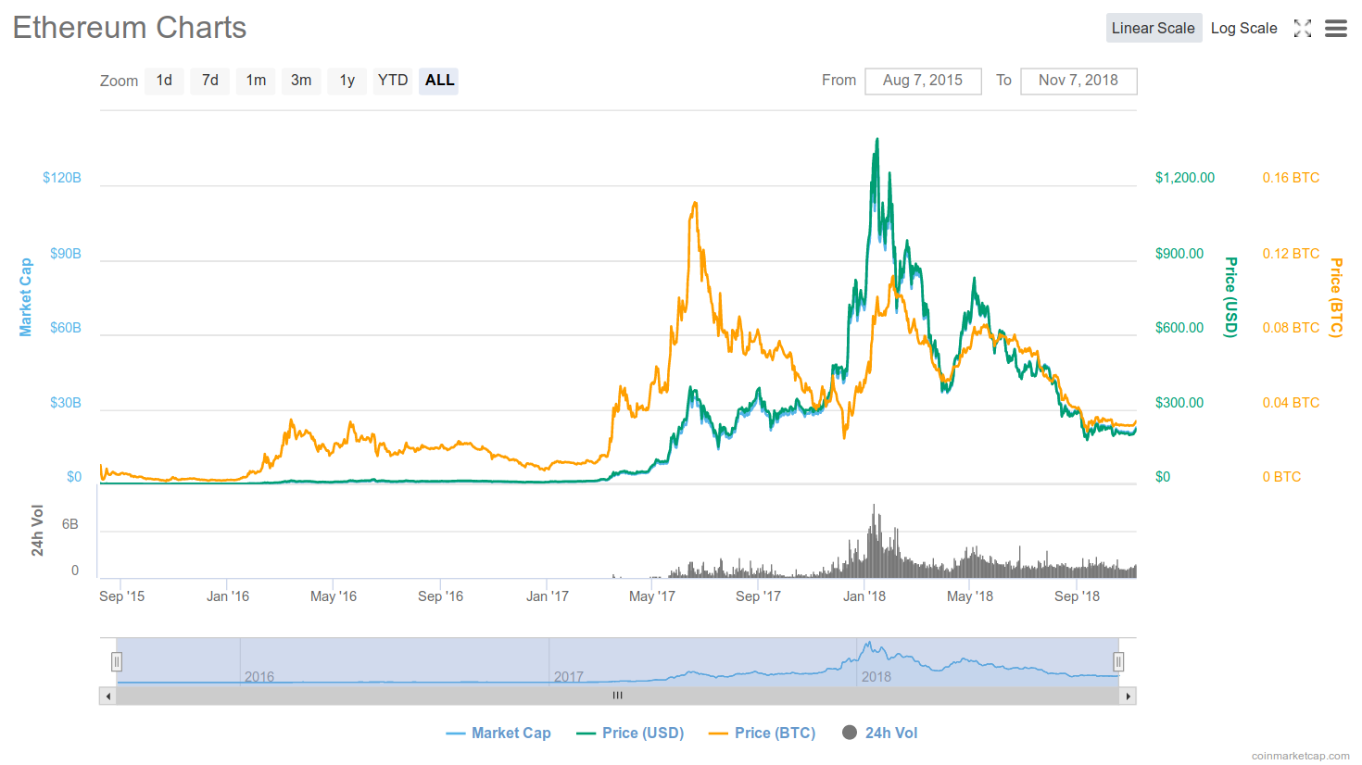Edit the To date field Nov 7, 2018
The height and width of the screenshot is (765, 1362).
(x=1078, y=81)
